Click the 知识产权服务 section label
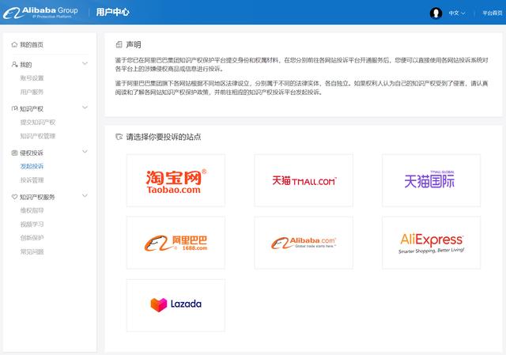This screenshot has width=506, height=355. [37, 197]
